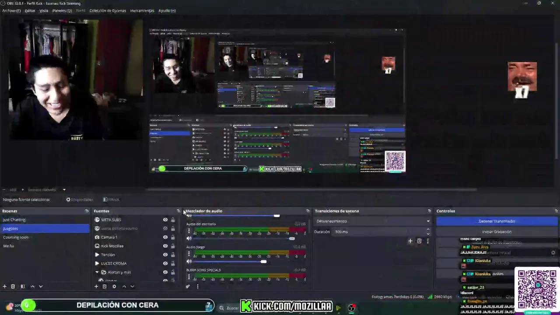560x315 pixels.
Task: Open source properties gear in Fuentes toolbar
Action: coord(114,287)
